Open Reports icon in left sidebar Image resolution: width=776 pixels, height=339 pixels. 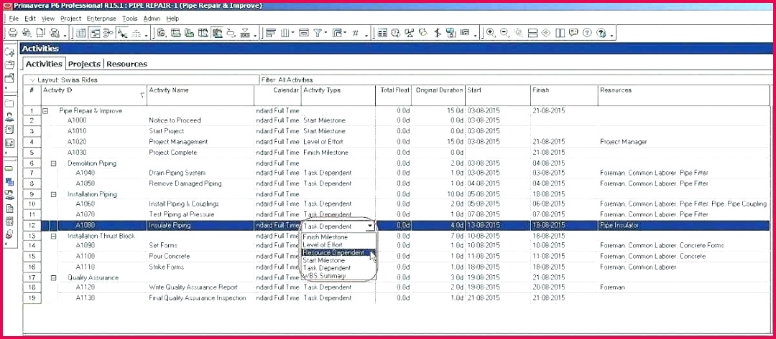coord(9,130)
